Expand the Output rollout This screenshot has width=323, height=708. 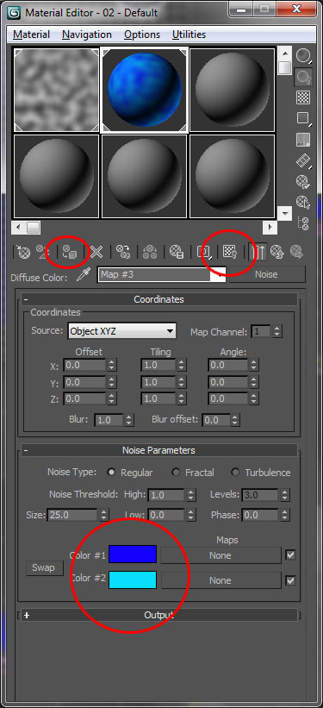[158, 615]
